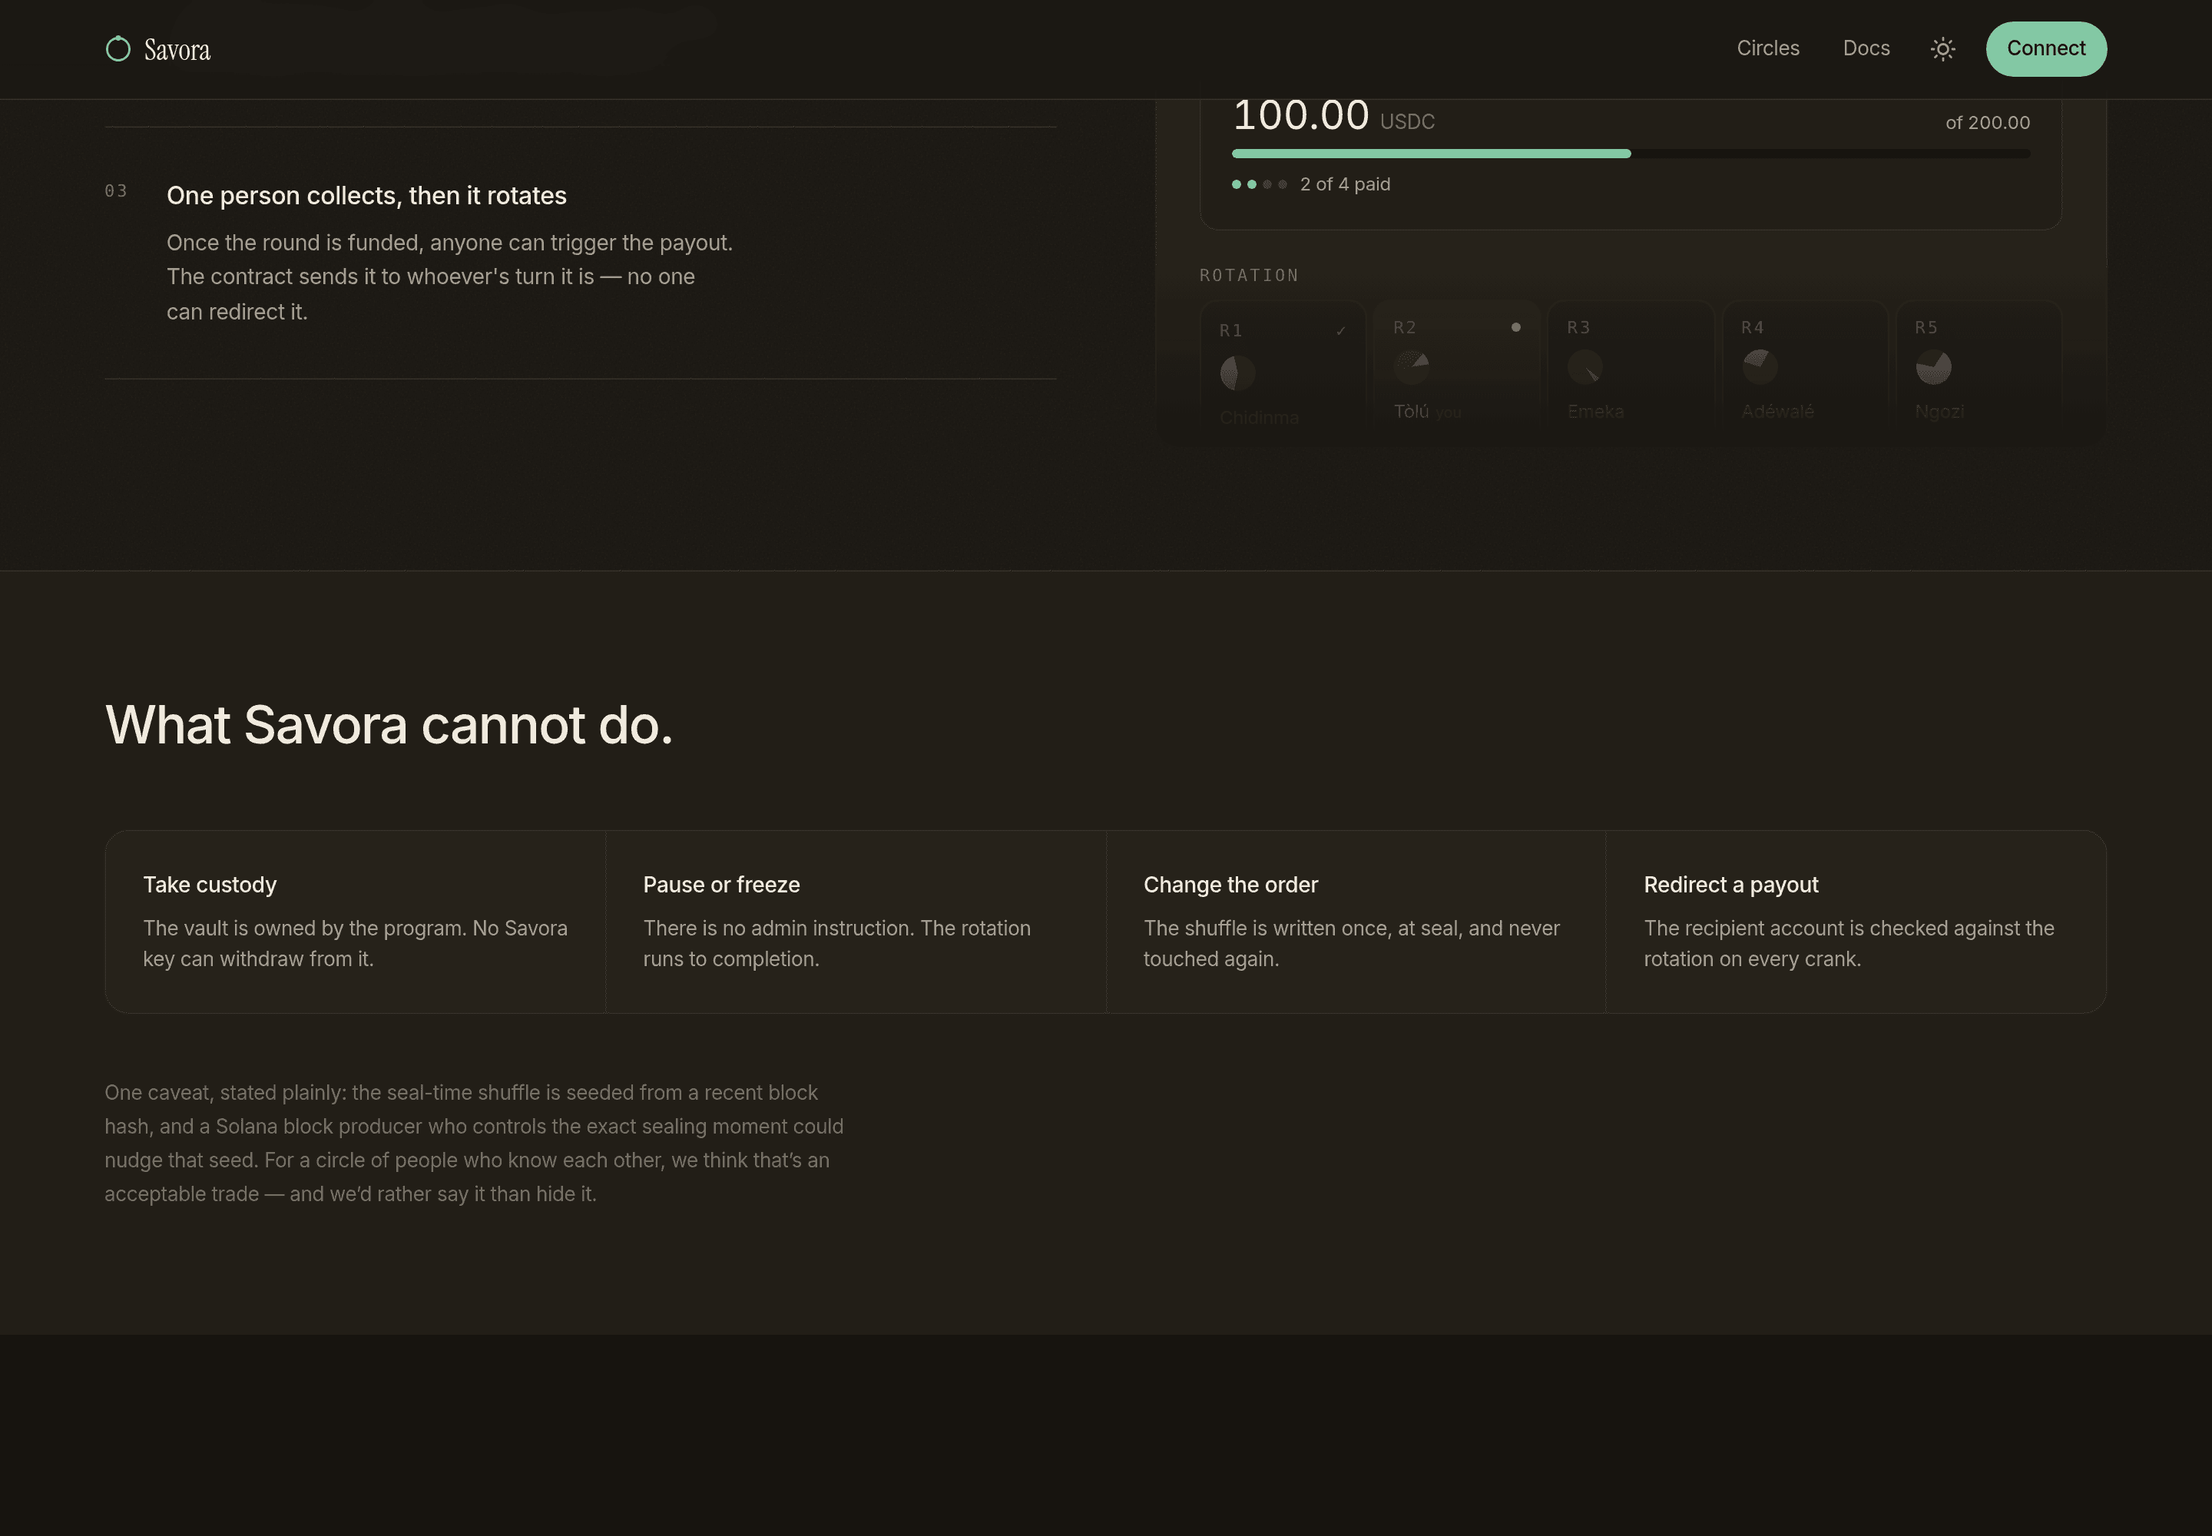
Task: Click 'The shuffle is written once' text
Action: coord(1352,944)
